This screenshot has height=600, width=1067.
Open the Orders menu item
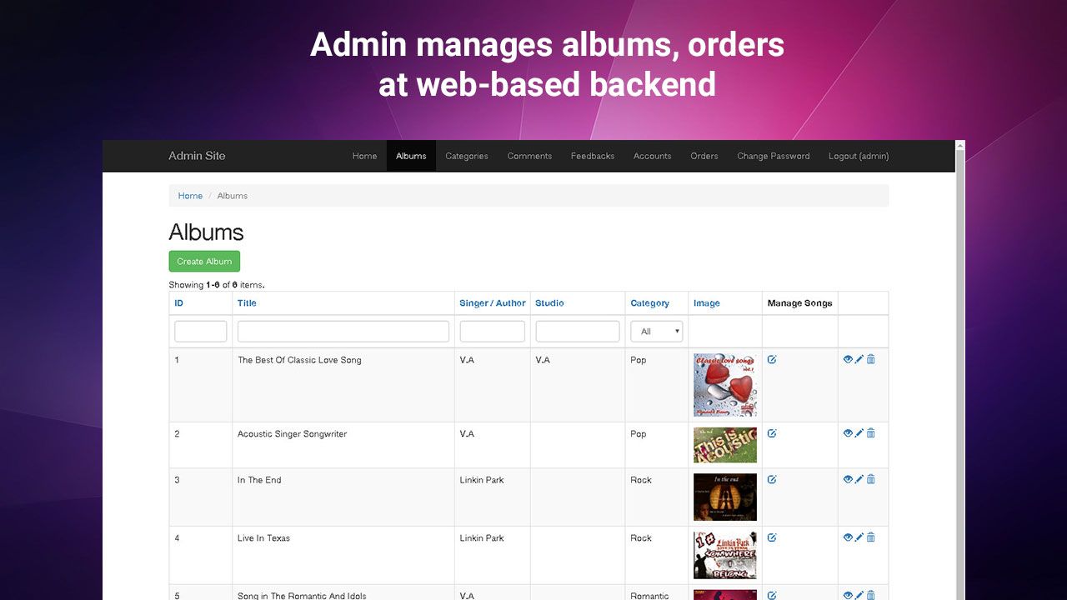[x=704, y=156]
